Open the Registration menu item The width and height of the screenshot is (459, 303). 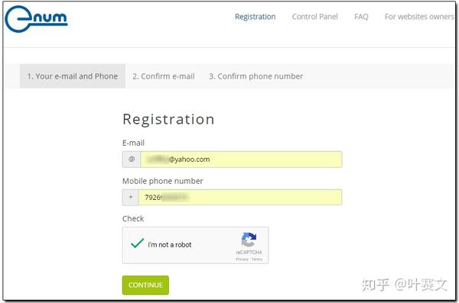click(x=256, y=17)
